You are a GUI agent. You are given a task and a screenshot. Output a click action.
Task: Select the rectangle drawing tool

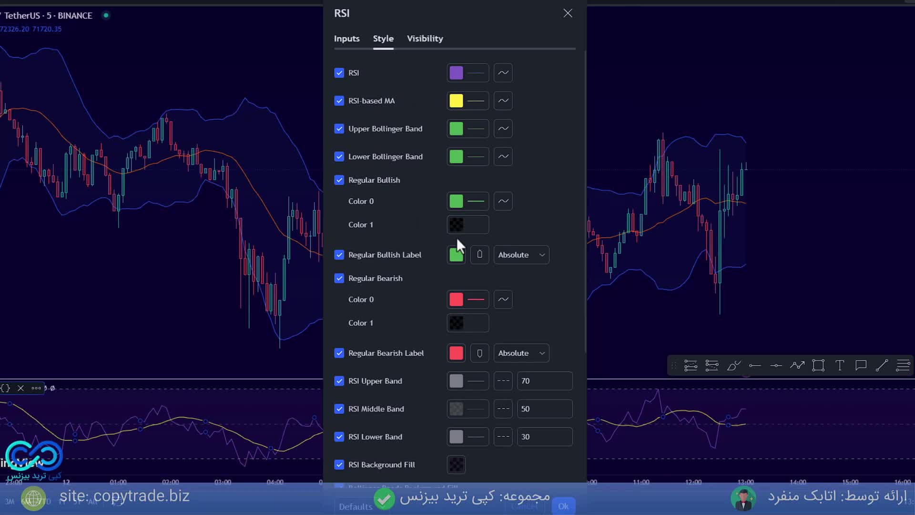coord(818,366)
